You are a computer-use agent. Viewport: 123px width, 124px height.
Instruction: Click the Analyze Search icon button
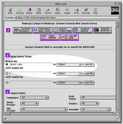tap(83, 30)
